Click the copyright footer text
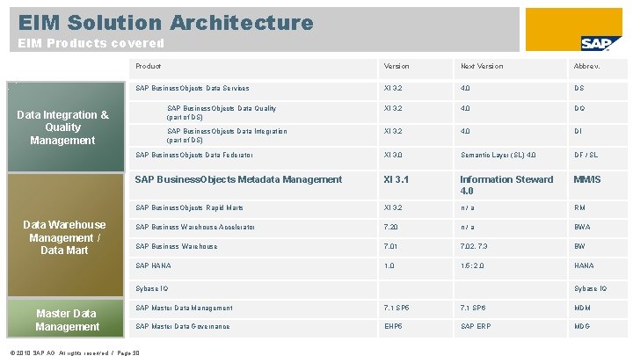 [75, 353]
